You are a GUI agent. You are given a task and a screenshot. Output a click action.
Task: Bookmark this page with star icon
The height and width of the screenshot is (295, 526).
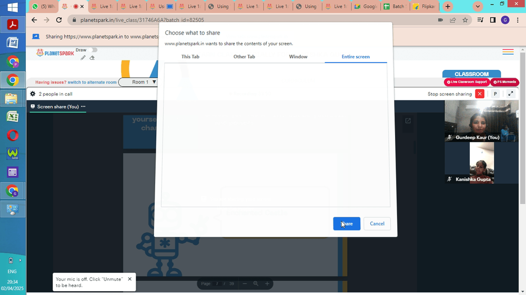point(465,20)
